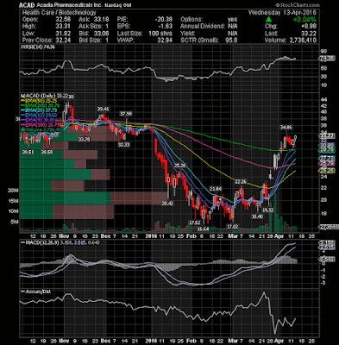This screenshot has height=345, width=339.
Task: Click the blue EMA(13) legend entry
Action: tap(39, 115)
